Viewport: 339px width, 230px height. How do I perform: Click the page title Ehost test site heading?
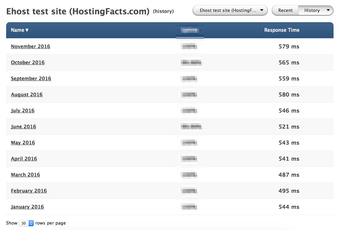click(x=78, y=11)
